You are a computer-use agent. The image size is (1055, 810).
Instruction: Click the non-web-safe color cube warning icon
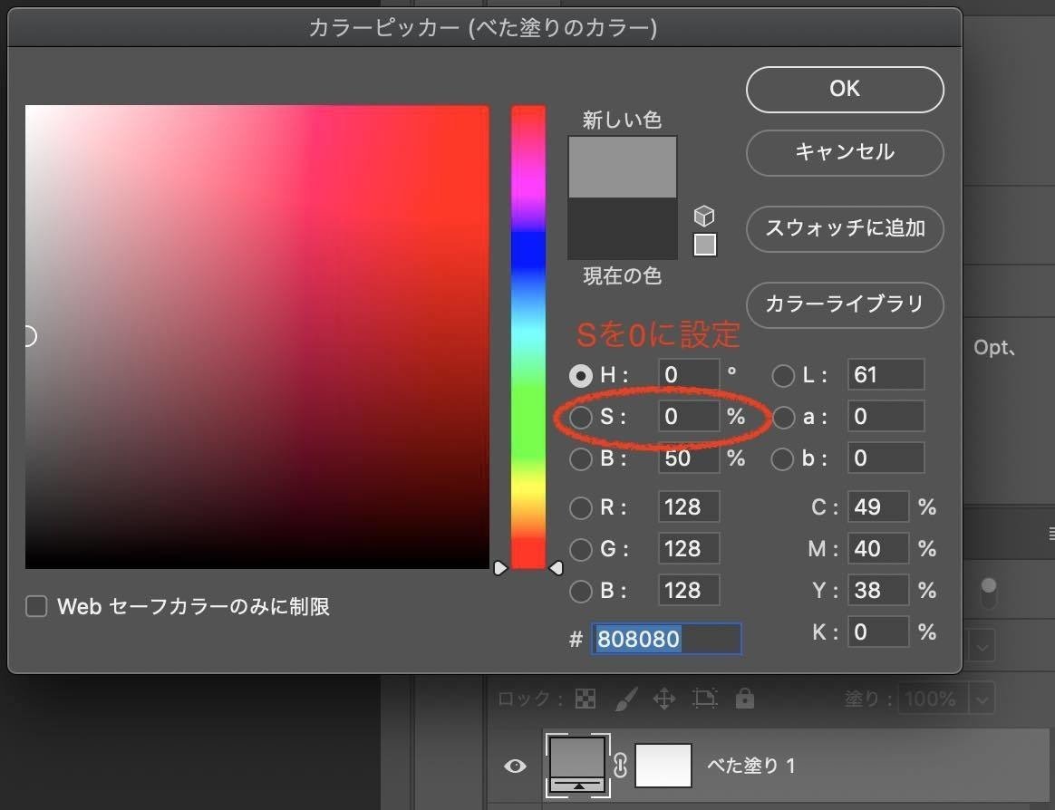704,216
